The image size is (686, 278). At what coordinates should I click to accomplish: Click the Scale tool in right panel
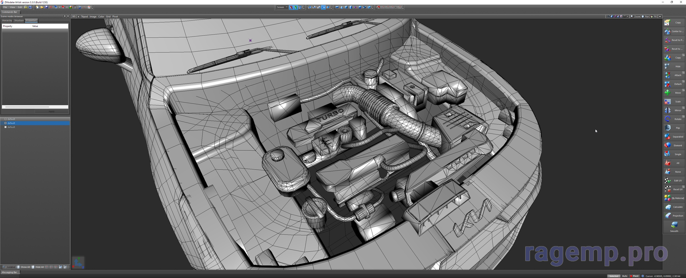coord(674,102)
